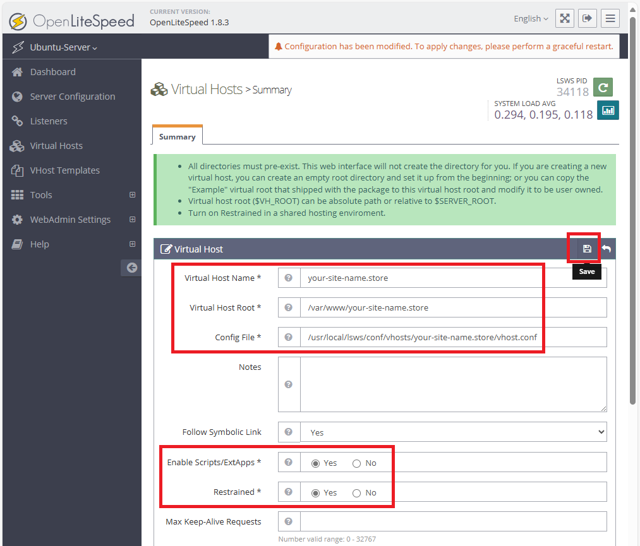Viewport: 640px width, 546px height.
Task: Collapse the sidebar with arrow button
Action: (131, 268)
